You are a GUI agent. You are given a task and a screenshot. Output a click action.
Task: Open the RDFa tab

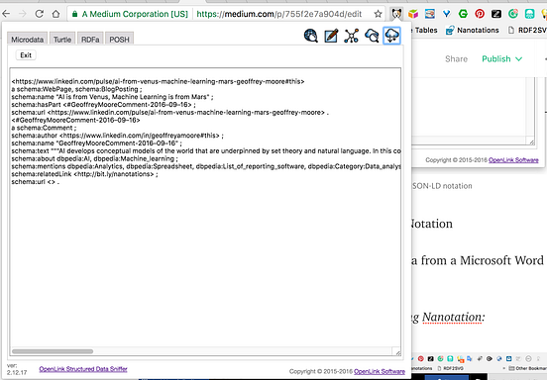click(x=90, y=40)
